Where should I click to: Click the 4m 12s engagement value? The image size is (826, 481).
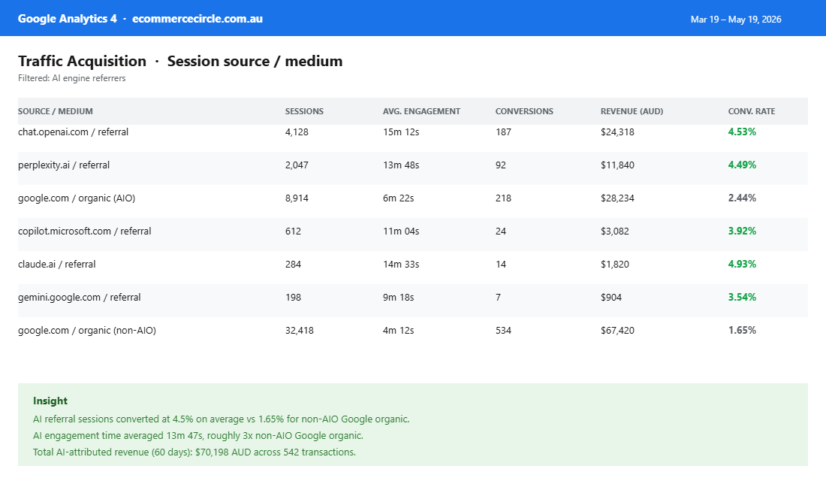[x=398, y=331]
